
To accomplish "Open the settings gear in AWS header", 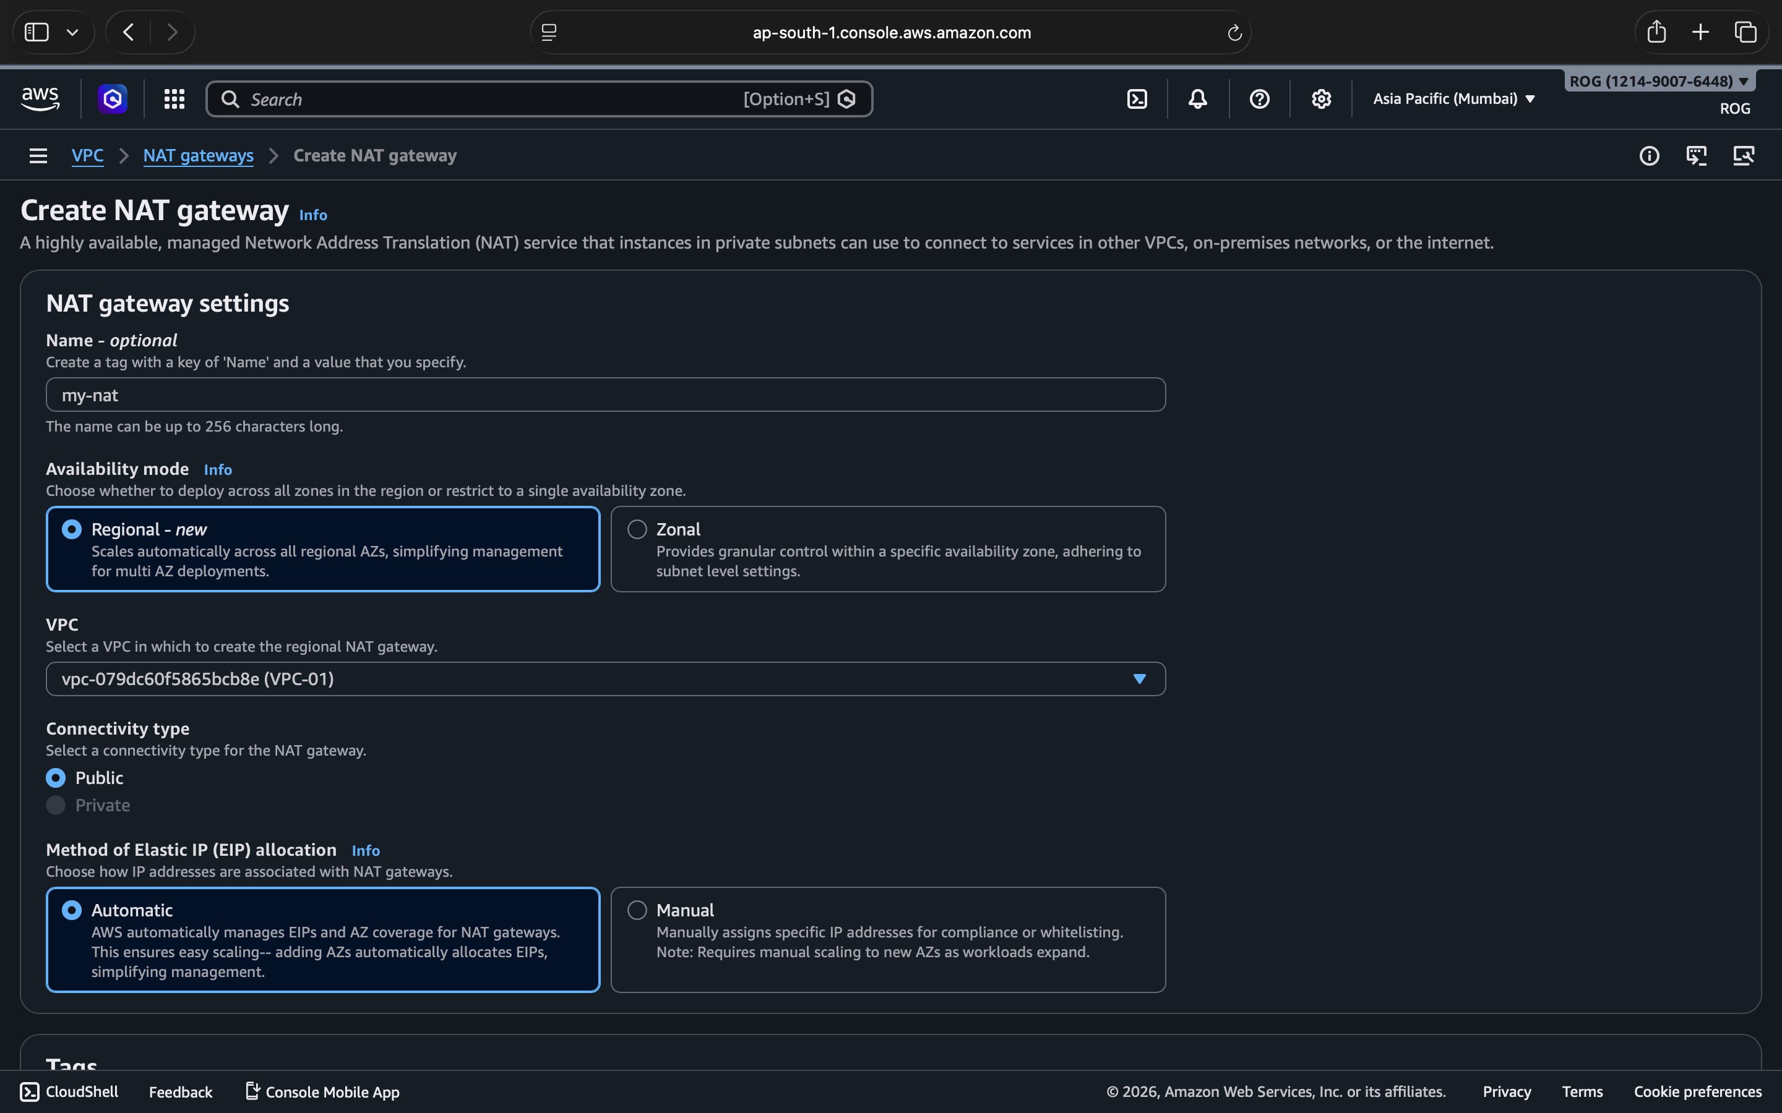I will click(x=1321, y=99).
